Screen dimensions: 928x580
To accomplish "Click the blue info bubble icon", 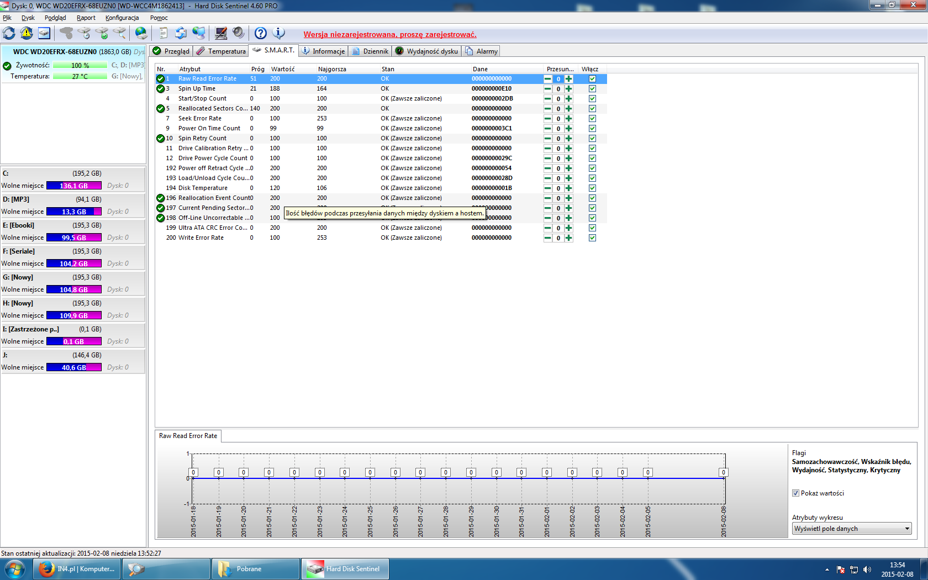I will point(279,33).
